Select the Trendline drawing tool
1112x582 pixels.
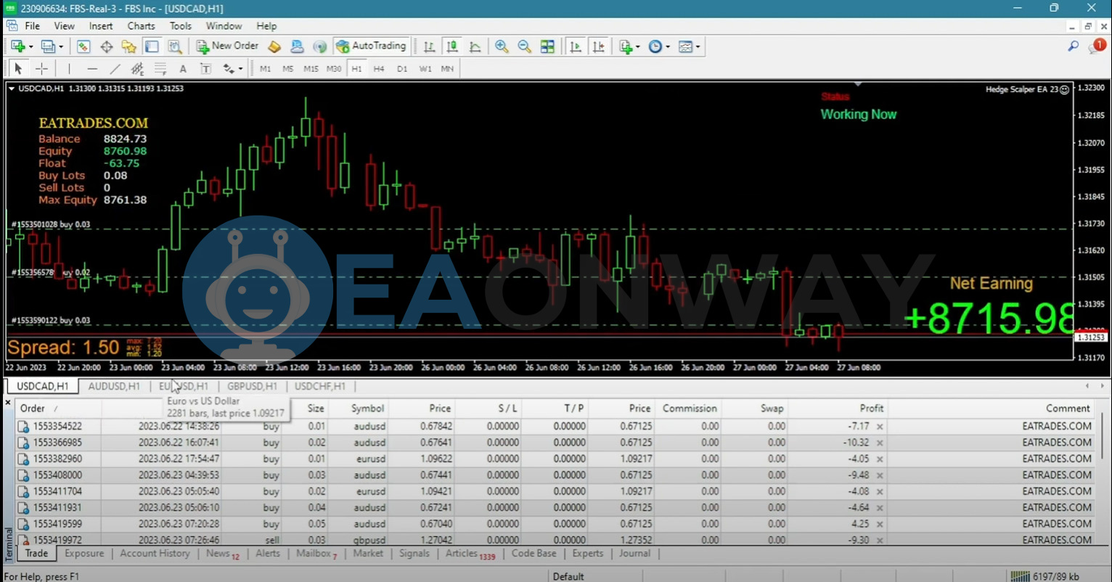[115, 68]
